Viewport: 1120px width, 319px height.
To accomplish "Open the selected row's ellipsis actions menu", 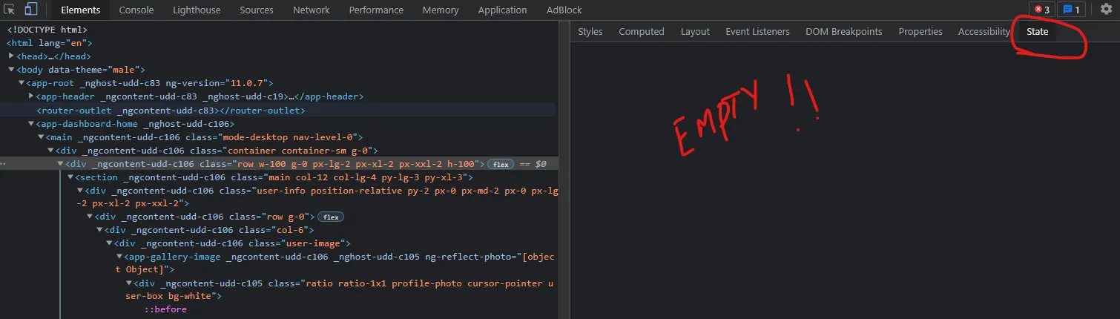I will (x=4, y=164).
